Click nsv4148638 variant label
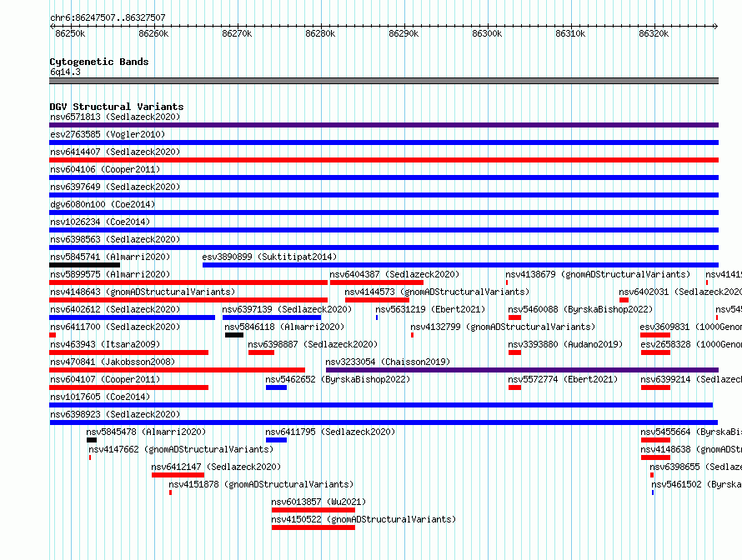Image resolution: width=742 pixels, height=560 pixels. coord(691,449)
